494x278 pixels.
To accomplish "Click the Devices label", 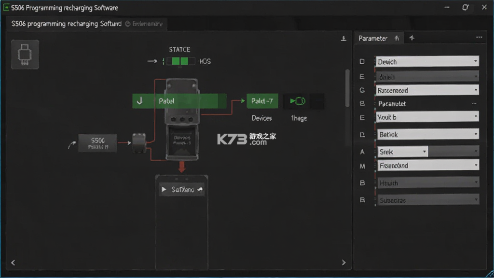I will tap(261, 118).
